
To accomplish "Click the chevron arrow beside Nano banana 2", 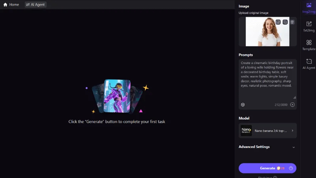I will (292, 131).
